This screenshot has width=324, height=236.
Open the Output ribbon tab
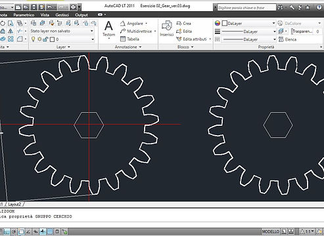81,15
